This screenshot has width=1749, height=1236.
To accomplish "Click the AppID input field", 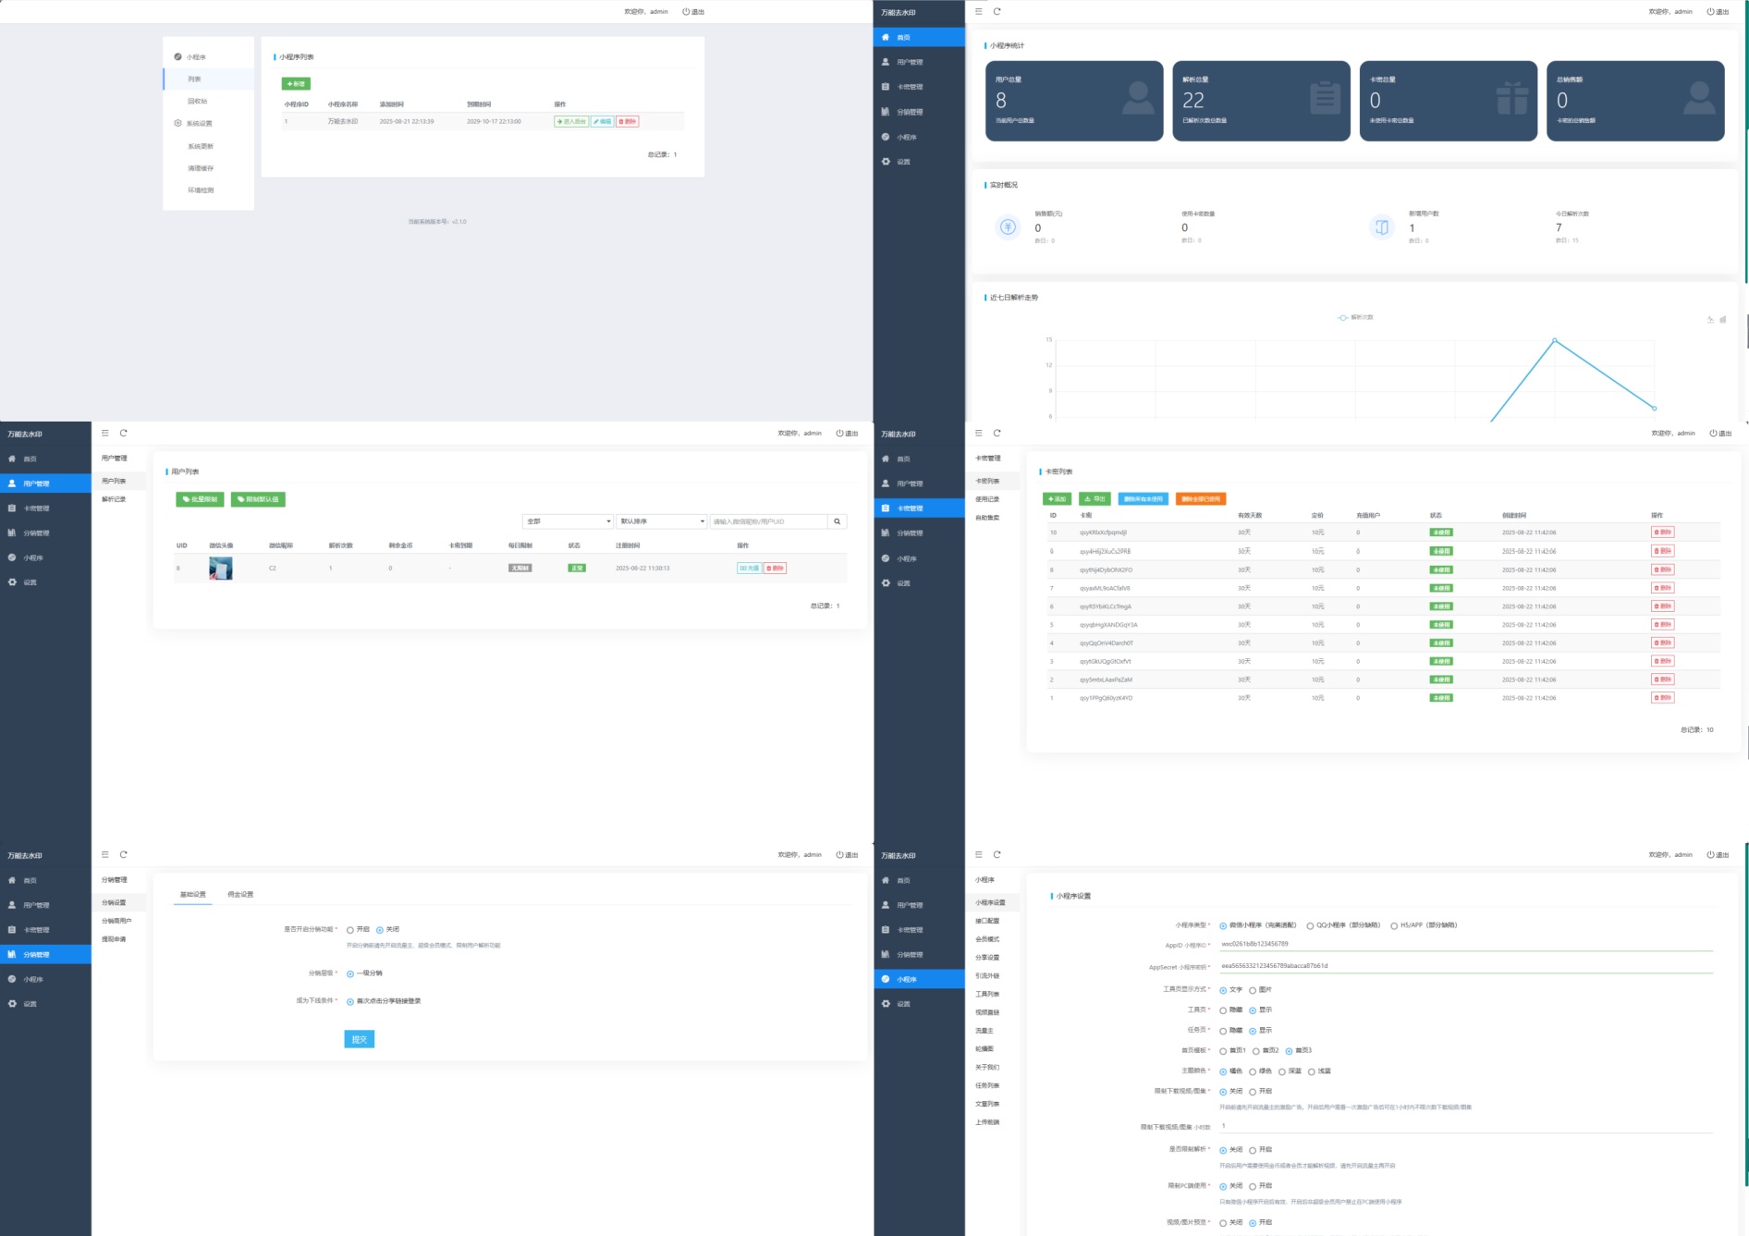I will click(1465, 944).
